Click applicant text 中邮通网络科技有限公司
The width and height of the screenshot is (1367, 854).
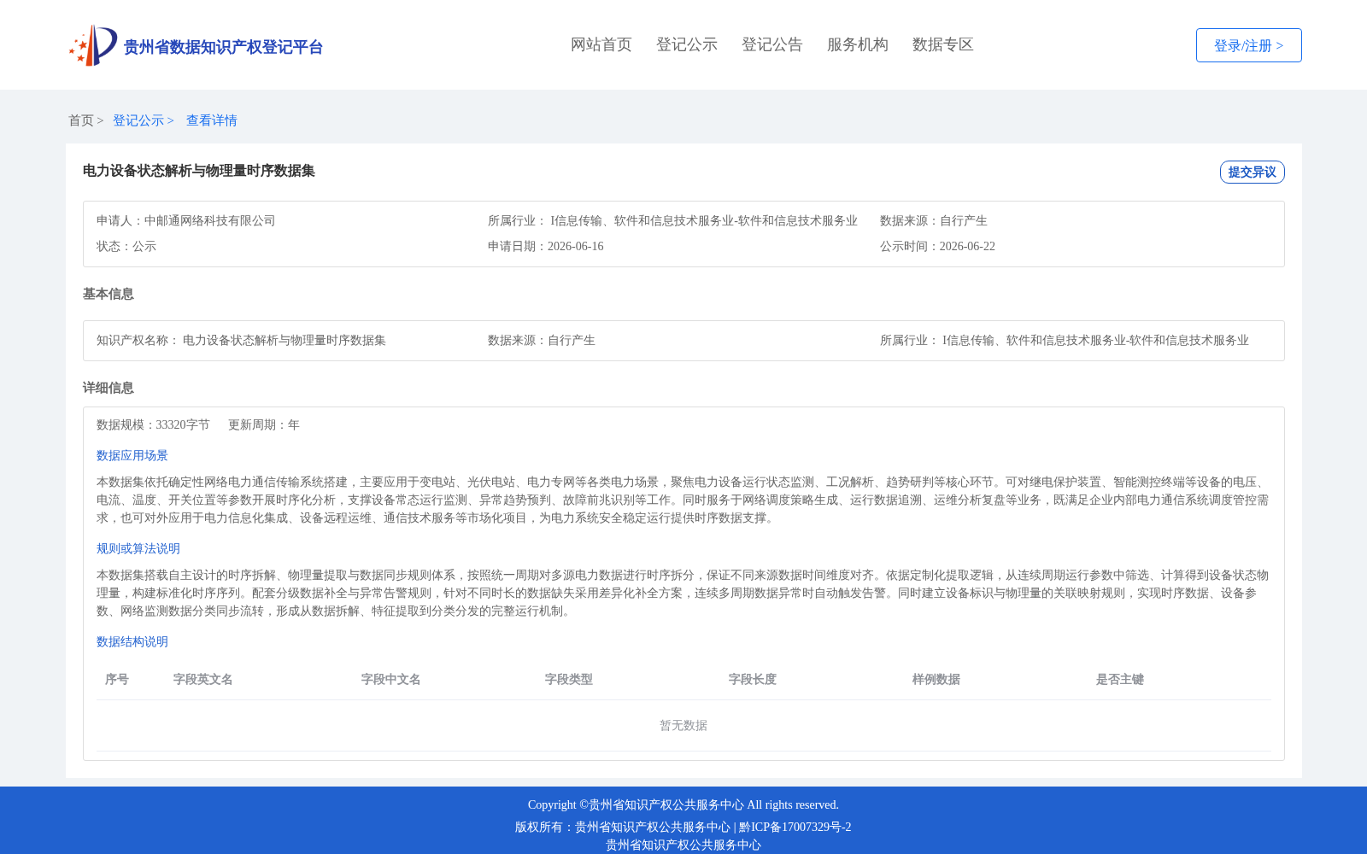tap(210, 220)
